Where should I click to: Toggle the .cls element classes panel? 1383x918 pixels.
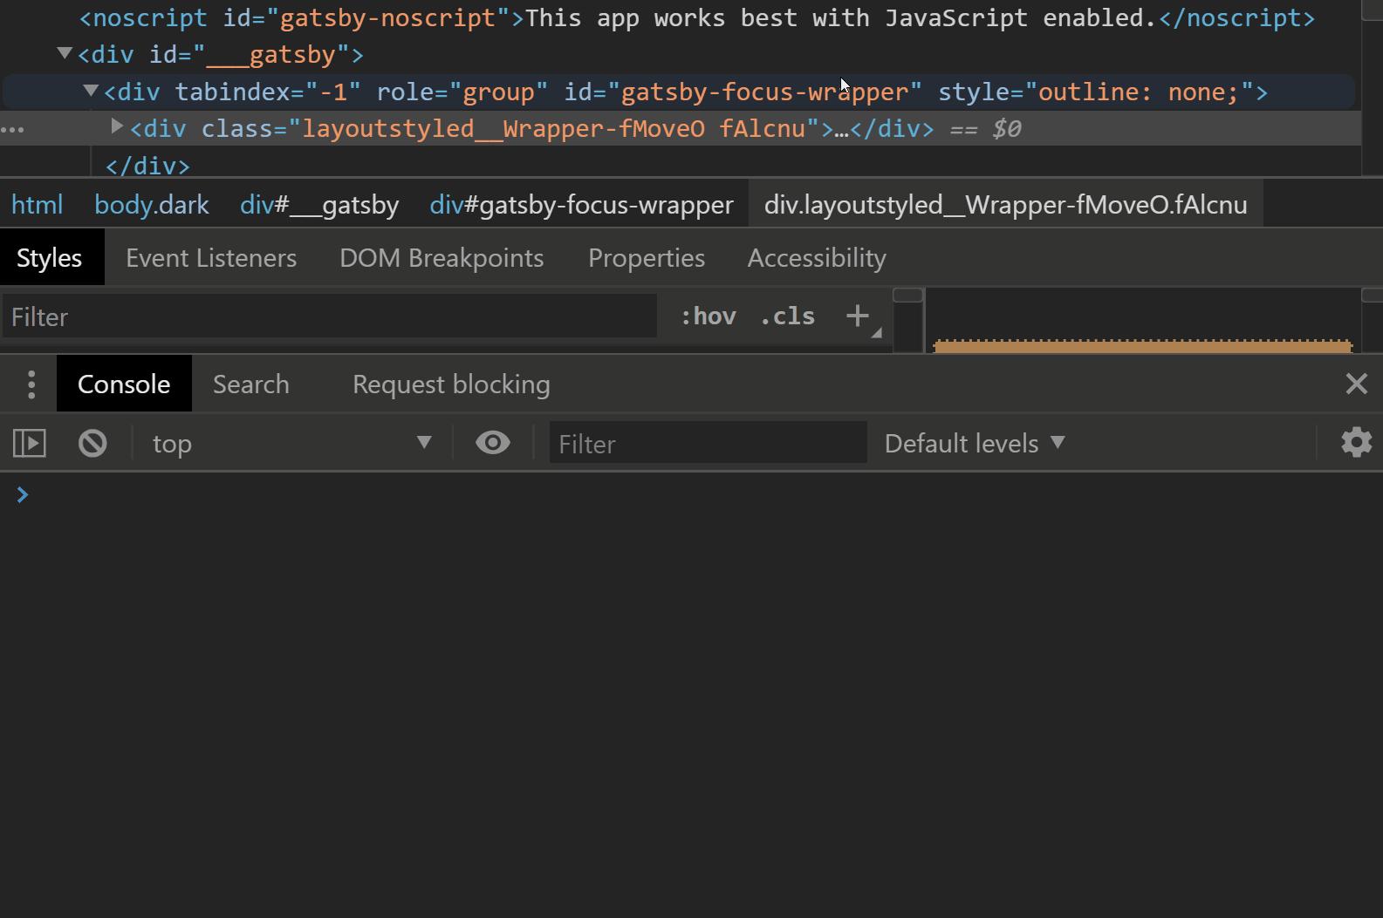pos(787,316)
